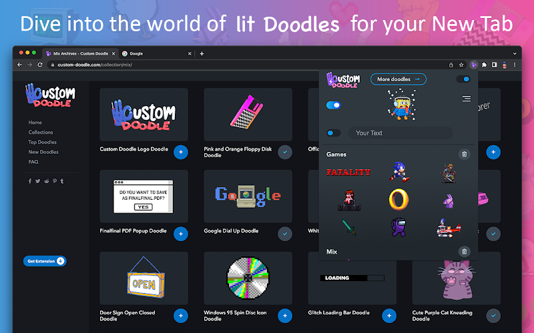Toggle the top-right switch in extension popup
The height and width of the screenshot is (333, 534).
coord(463,79)
